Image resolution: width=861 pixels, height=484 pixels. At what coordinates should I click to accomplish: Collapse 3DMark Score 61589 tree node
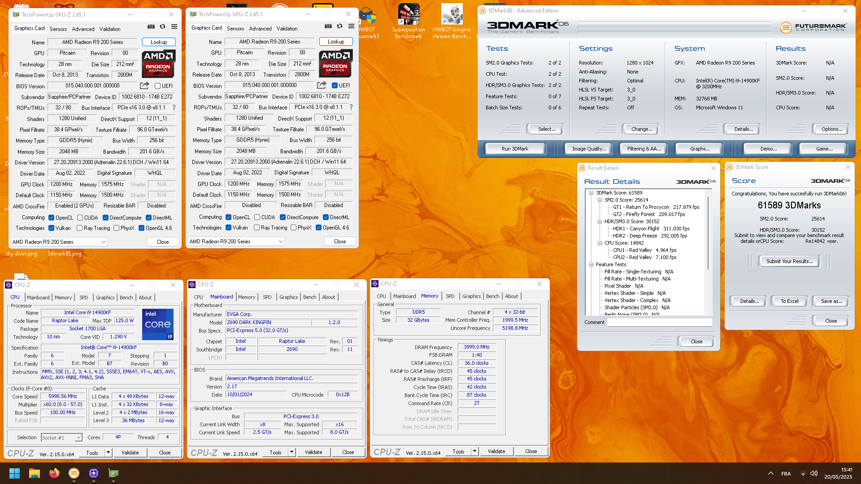[591, 193]
